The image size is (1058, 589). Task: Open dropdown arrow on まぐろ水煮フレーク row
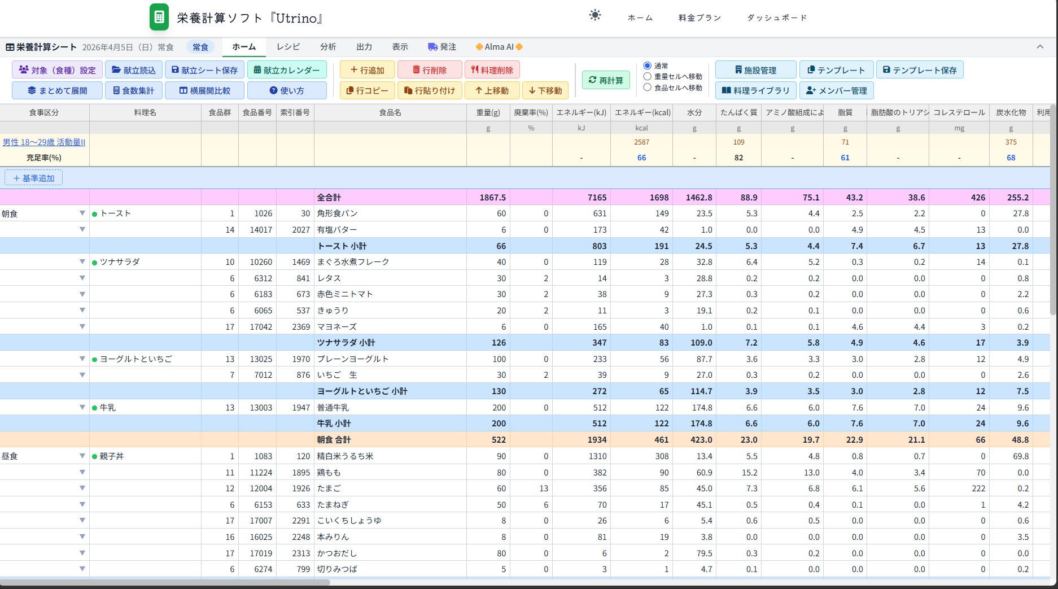(82, 262)
